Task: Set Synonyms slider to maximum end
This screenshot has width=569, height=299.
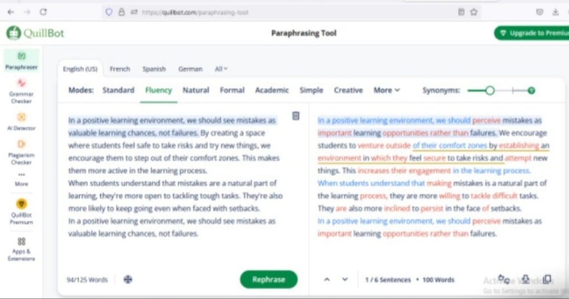Action: [531, 91]
